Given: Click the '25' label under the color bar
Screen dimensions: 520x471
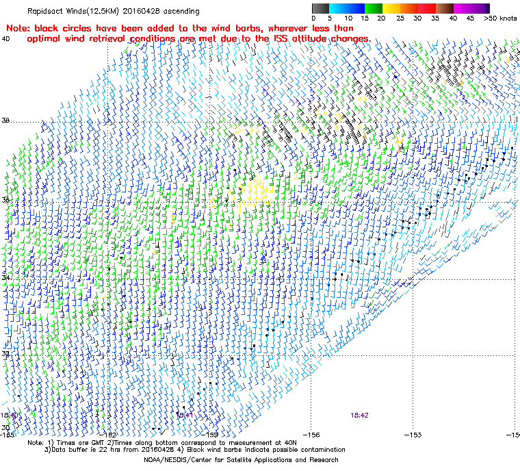Looking at the screenshot, I should (400, 18).
